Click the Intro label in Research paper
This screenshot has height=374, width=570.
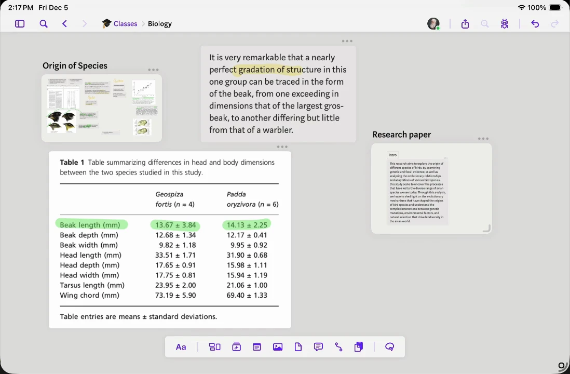coord(392,155)
